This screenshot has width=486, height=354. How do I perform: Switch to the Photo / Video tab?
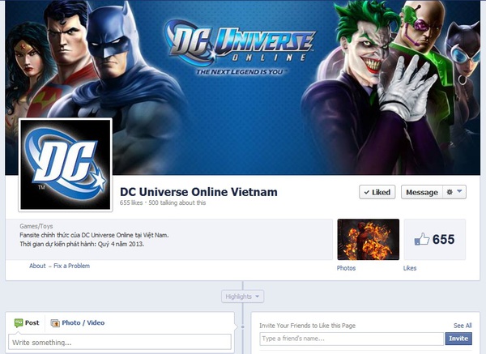tap(78, 323)
